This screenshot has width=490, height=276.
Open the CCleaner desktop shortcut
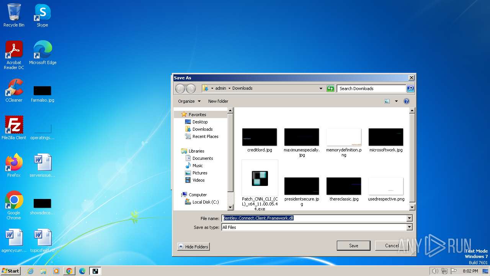[x=14, y=90]
